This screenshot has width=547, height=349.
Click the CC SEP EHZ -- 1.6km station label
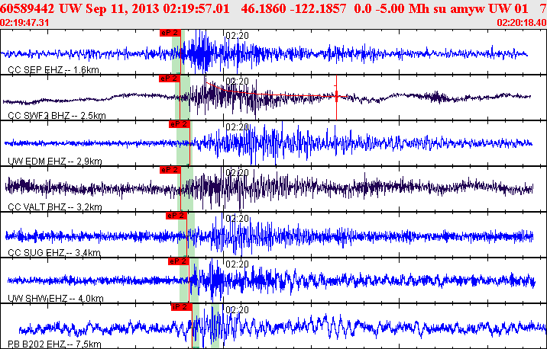[x=53, y=70]
